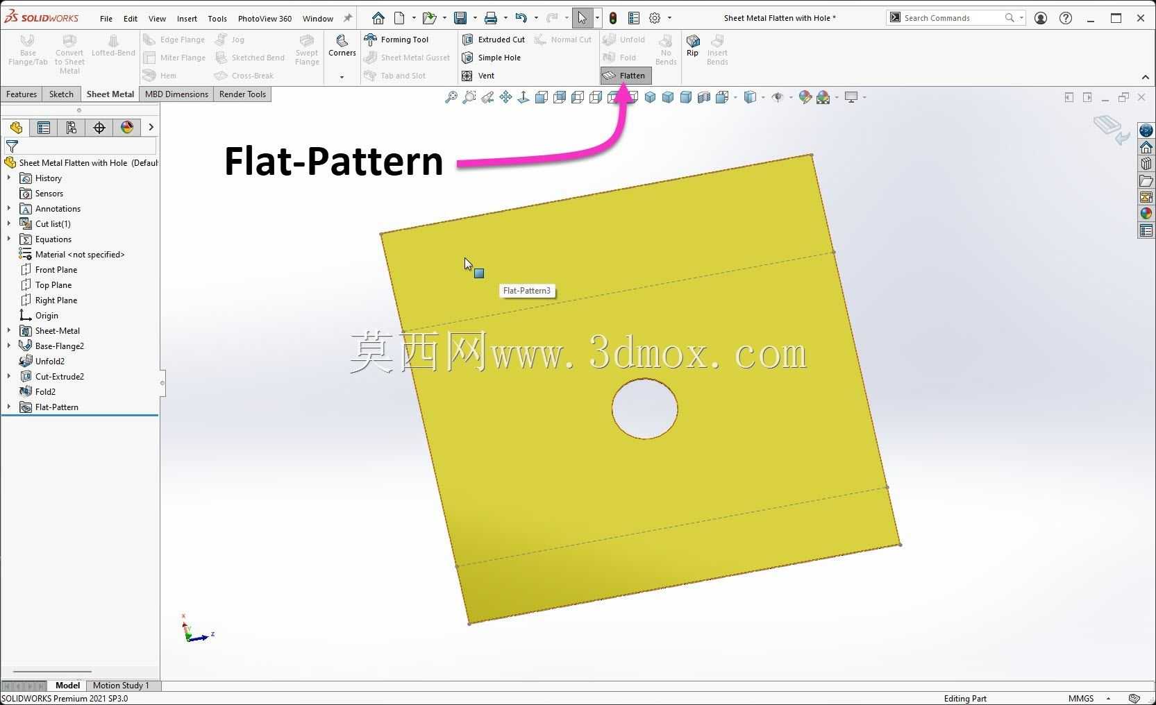Toggle the menu bar pin

[x=348, y=18]
